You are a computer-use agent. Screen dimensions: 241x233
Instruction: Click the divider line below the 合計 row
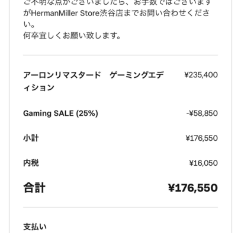click(120, 207)
